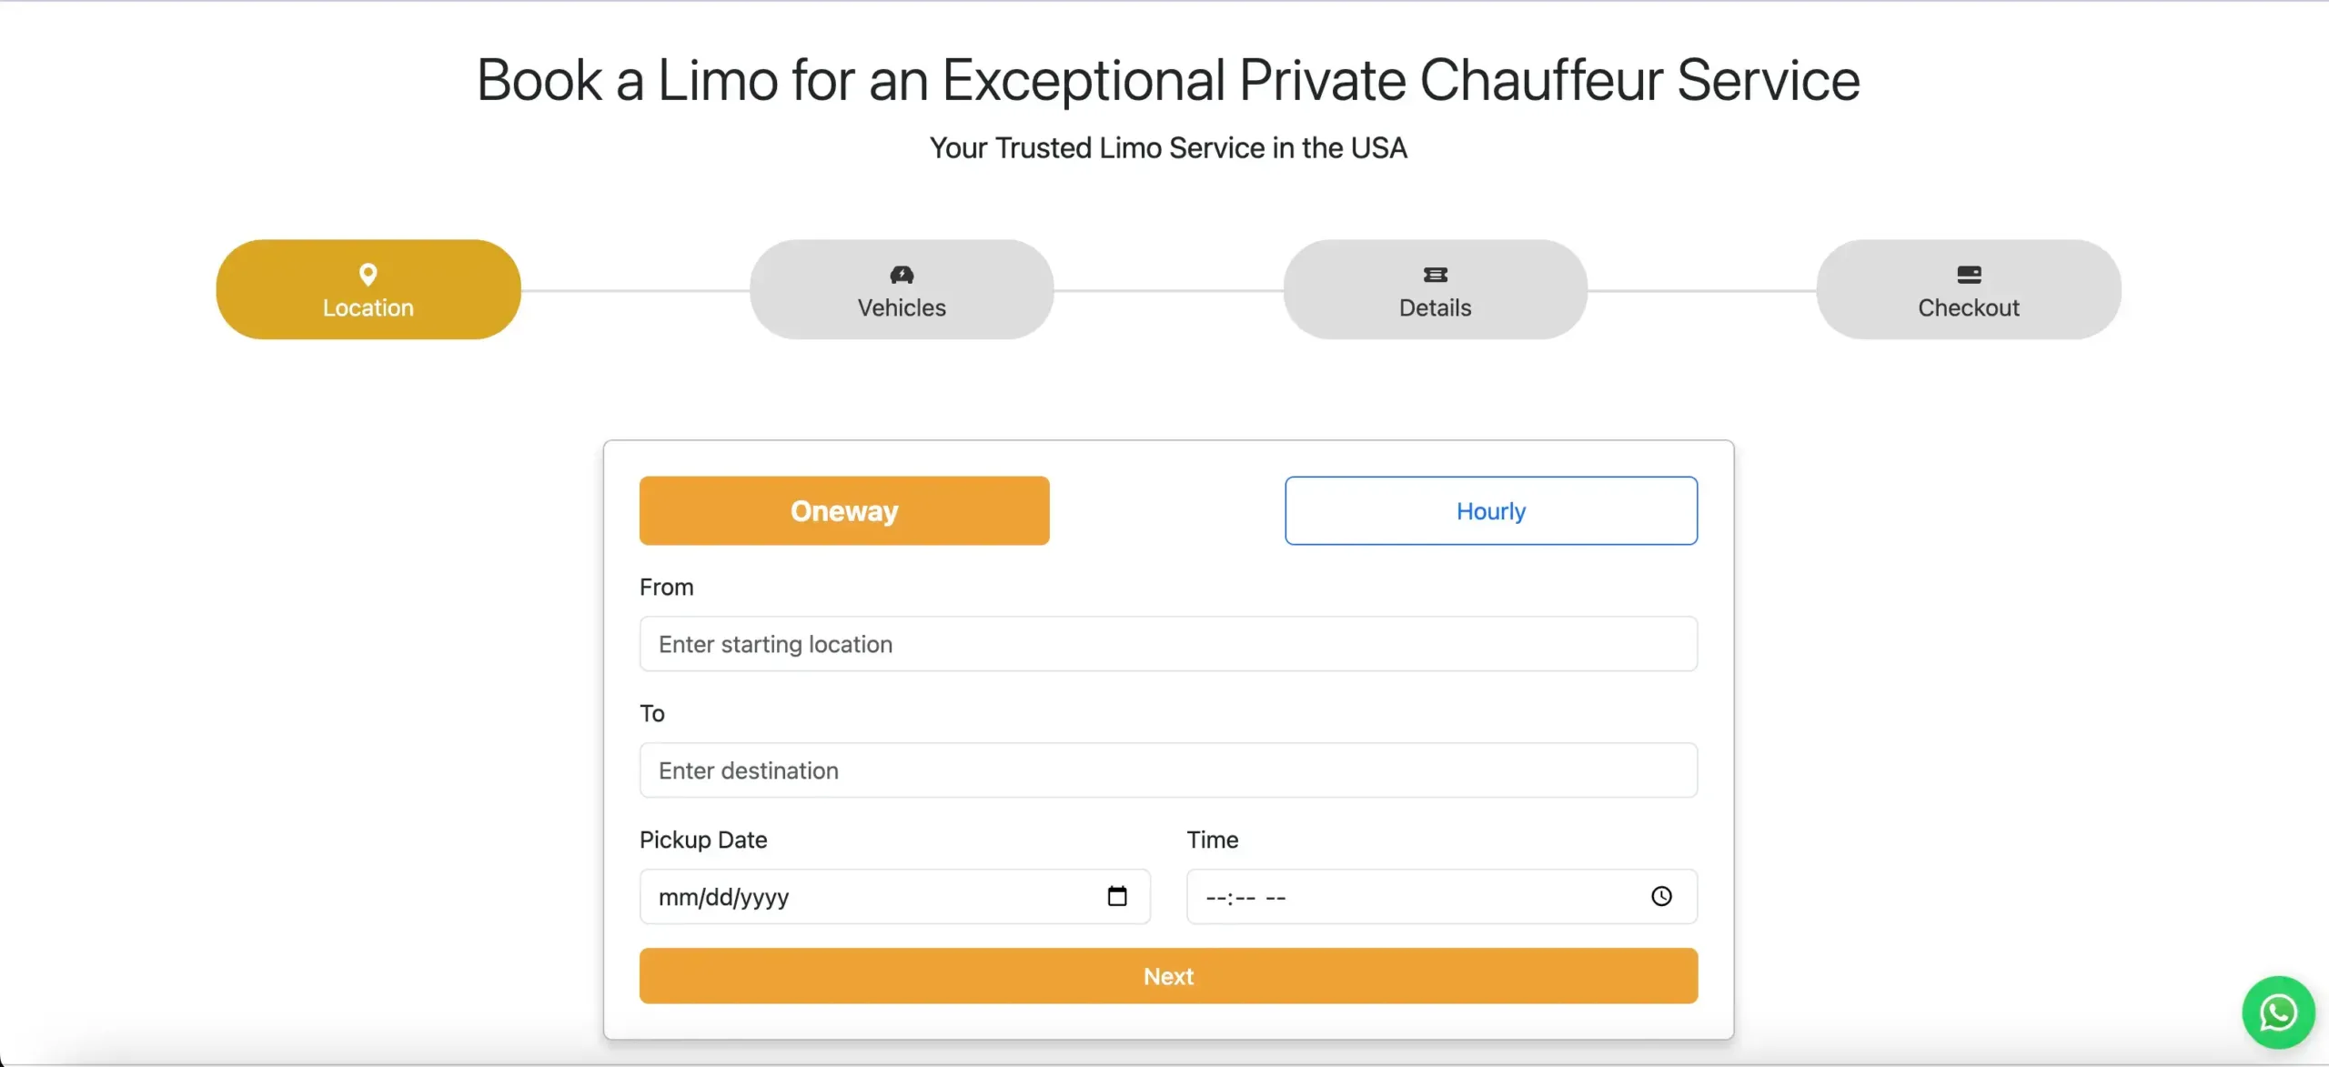2329x1067 pixels.
Task: Click the starting location input
Action: (1168, 644)
